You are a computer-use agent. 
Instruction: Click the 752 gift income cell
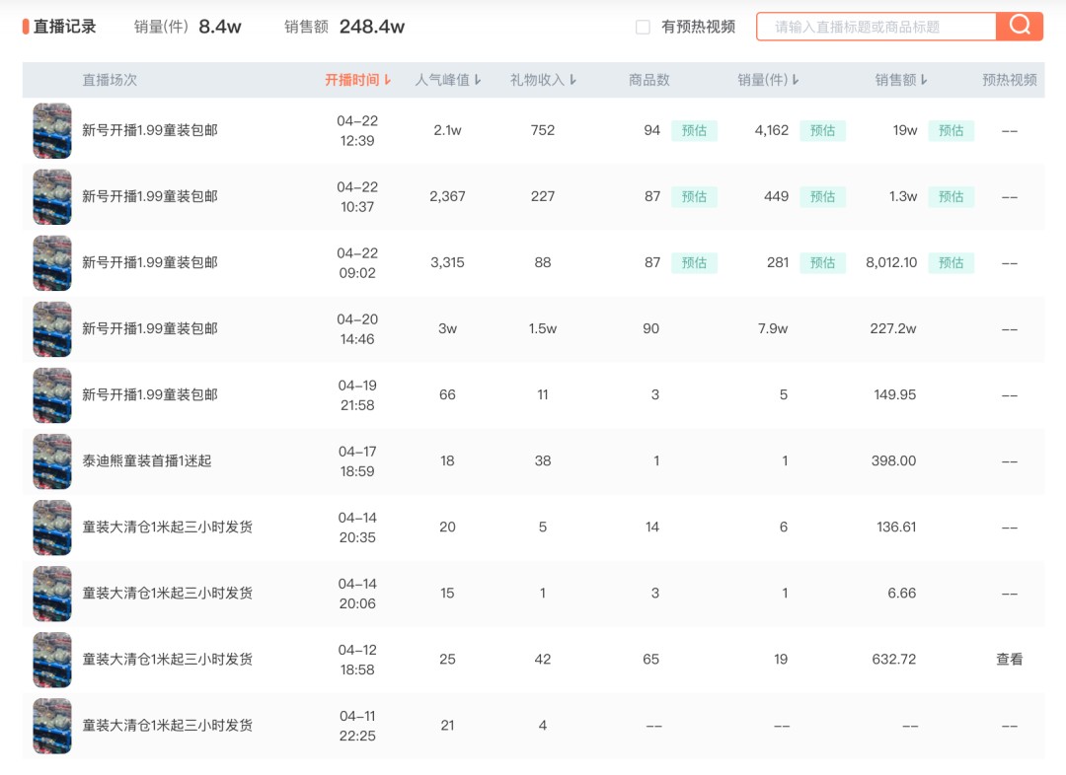click(x=543, y=130)
